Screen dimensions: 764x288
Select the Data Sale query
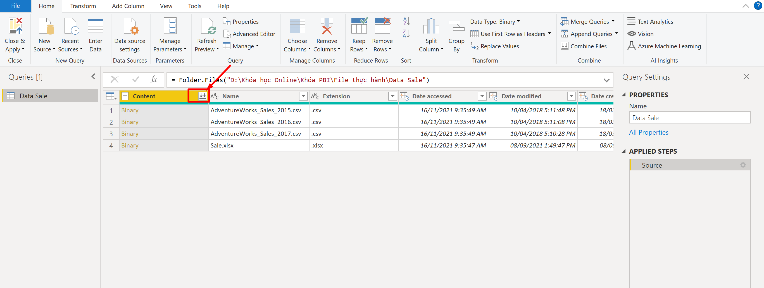tap(50, 96)
